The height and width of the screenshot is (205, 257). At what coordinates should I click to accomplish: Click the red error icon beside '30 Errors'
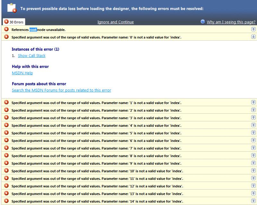point(6,21)
